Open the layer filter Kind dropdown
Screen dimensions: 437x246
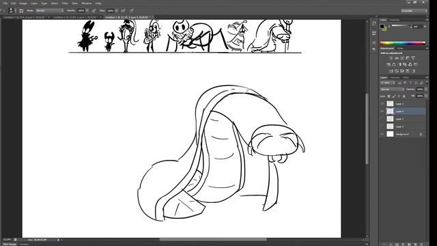coord(388,83)
